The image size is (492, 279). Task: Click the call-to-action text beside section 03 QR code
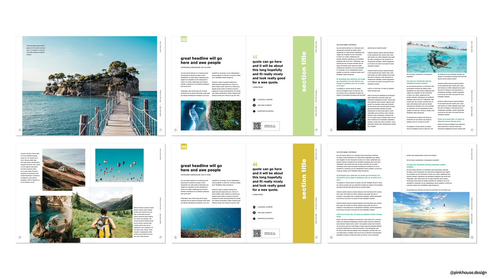[x=270, y=234]
